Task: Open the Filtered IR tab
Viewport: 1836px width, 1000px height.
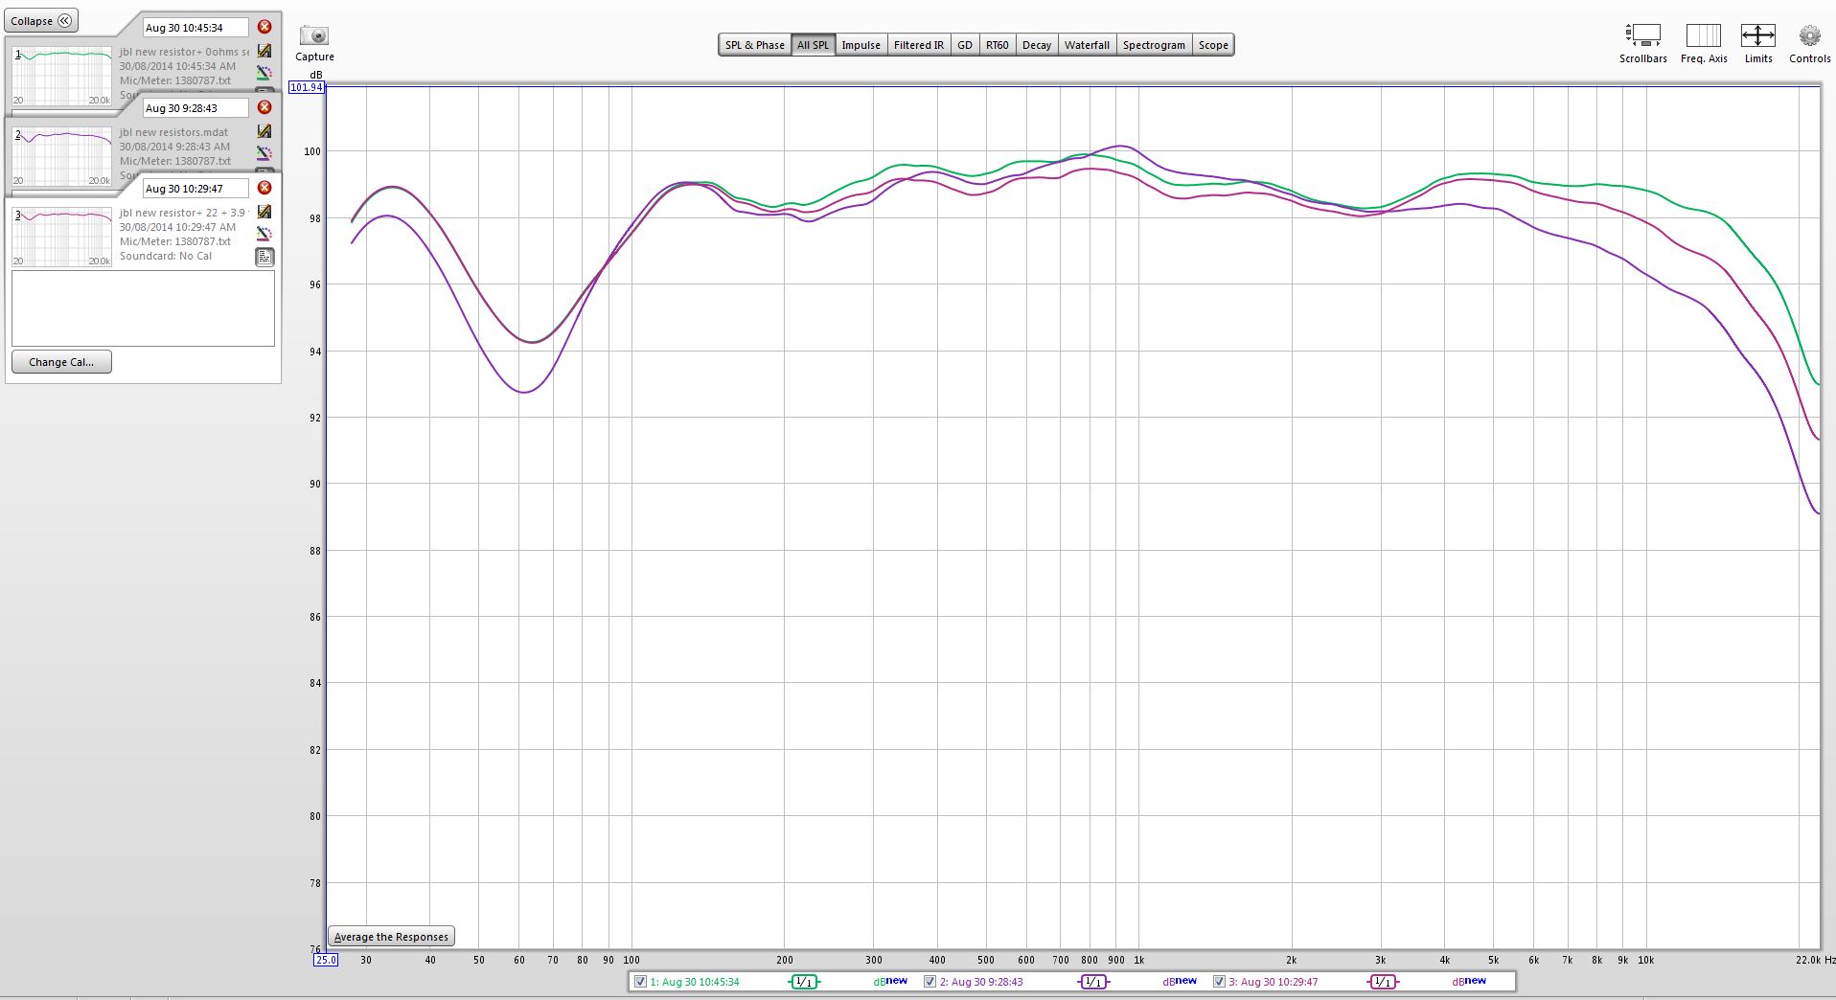Action: coord(918,45)
